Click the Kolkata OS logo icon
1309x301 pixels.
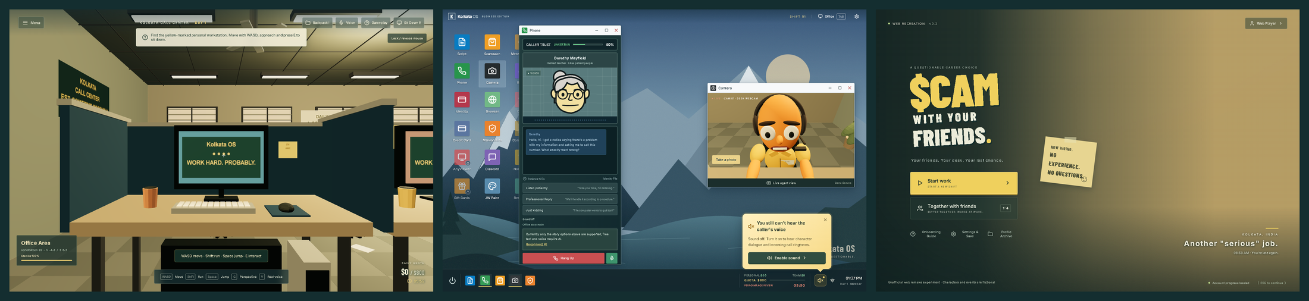(452, 17)
